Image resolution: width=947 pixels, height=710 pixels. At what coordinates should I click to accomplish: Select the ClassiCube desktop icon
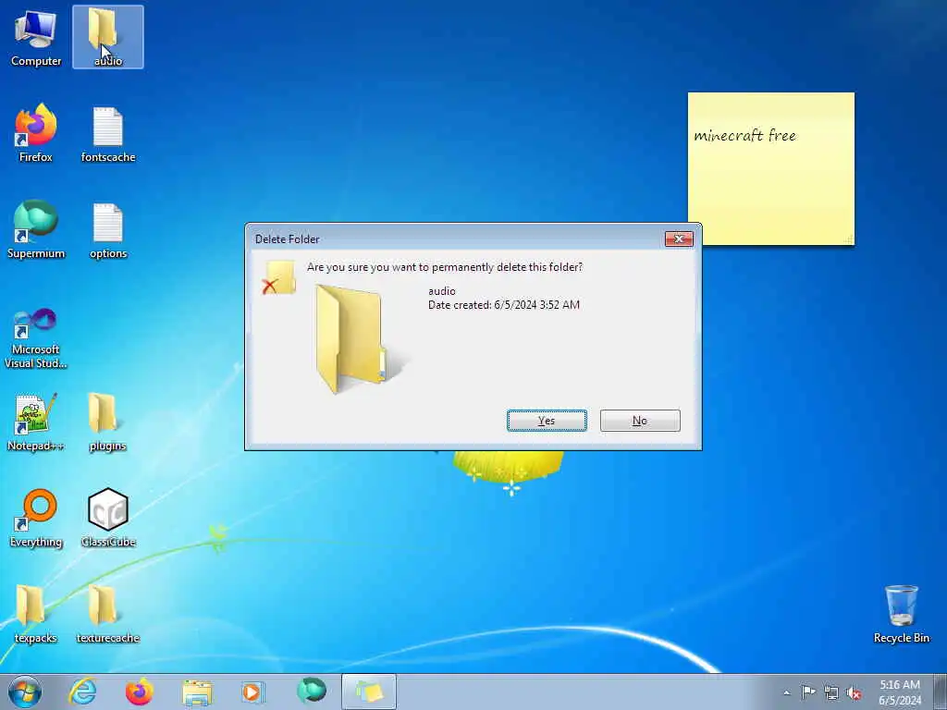(x=108, y=518)
